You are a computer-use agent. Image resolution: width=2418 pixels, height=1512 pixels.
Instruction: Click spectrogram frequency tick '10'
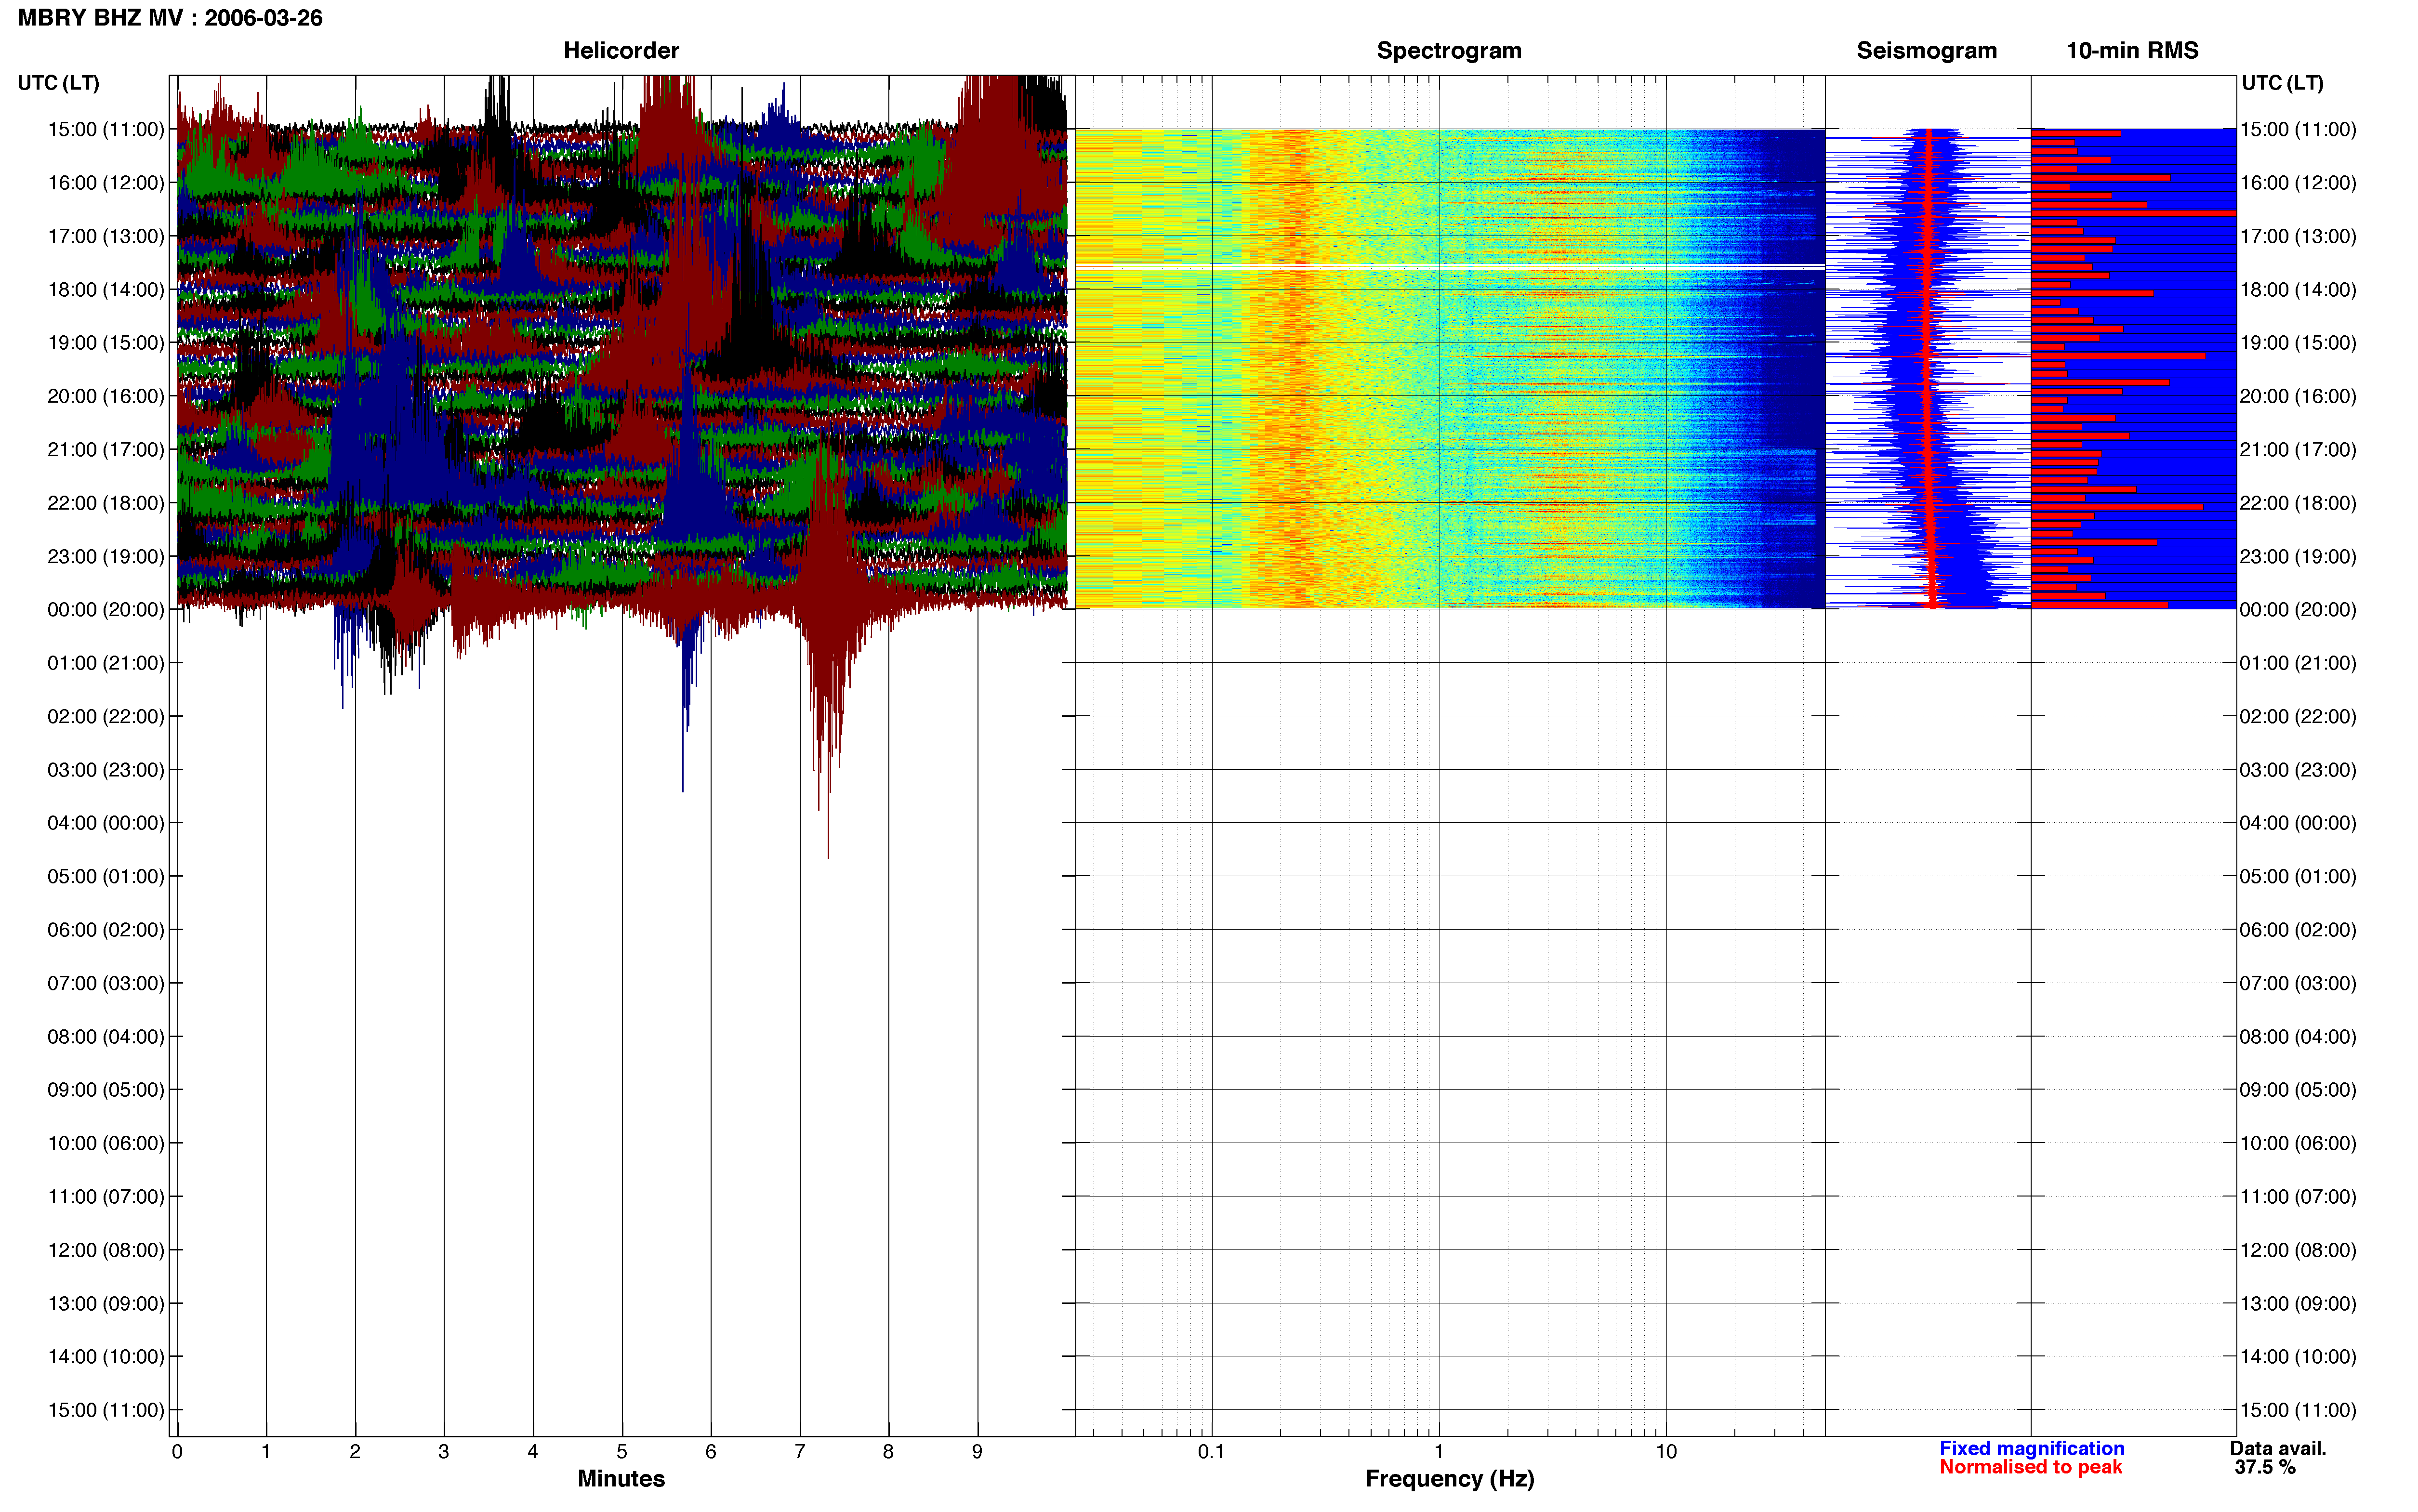point(1666,1452)
